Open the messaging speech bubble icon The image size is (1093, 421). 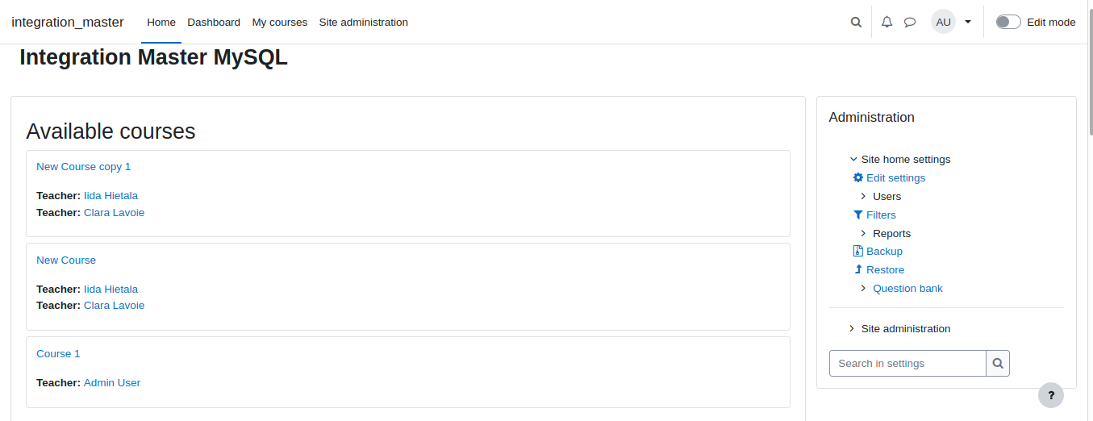[x=910, y=23]
